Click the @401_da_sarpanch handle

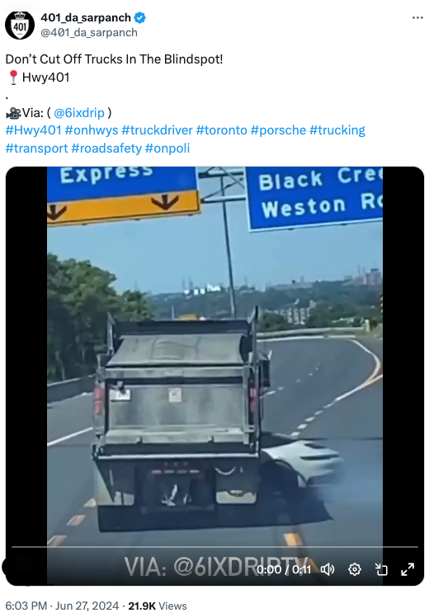pos(89,32)
